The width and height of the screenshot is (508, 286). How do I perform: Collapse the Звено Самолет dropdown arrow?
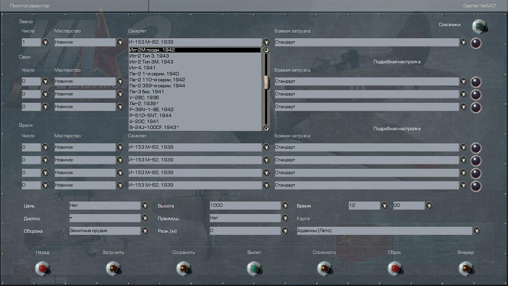pos(266,42)
